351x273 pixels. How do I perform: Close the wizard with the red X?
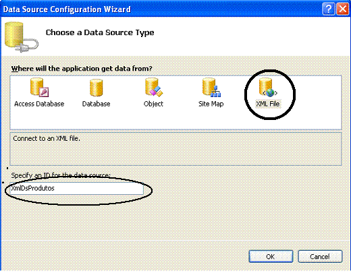342,9
